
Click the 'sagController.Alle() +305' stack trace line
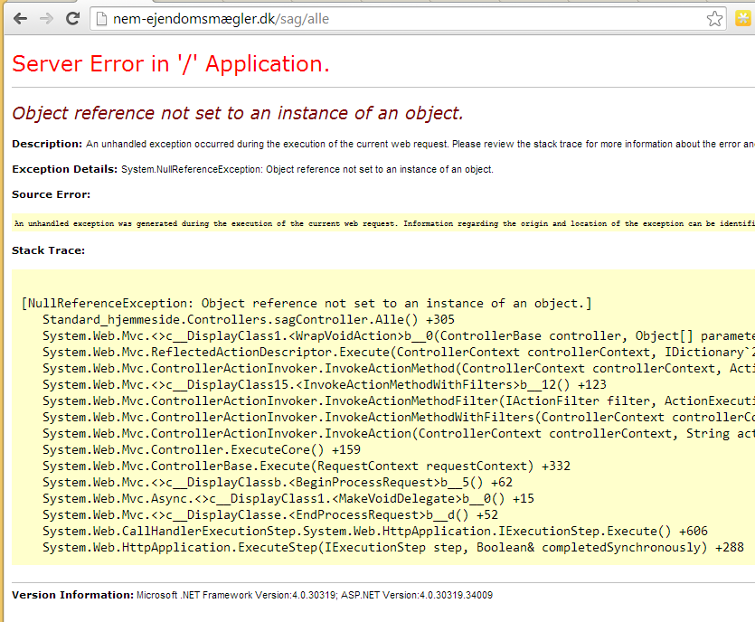(x=249, y=319)
